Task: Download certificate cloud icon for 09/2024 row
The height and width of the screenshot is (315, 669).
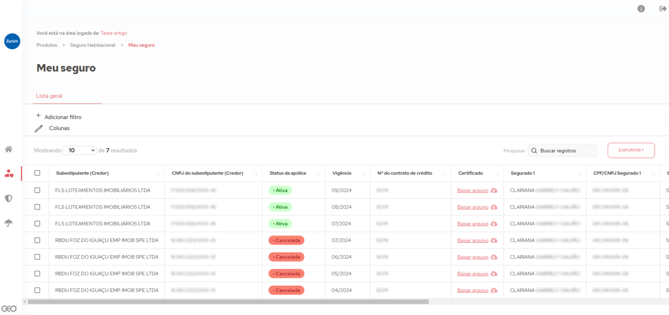Action: coord(494,191)
